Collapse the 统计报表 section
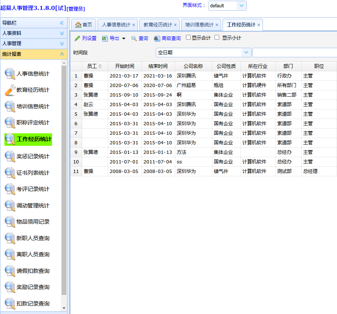 62,54
